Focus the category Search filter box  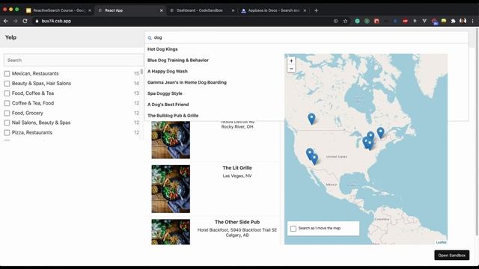(73, 60)
